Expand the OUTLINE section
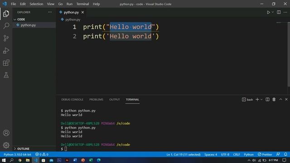290x163 pixels. coord(22,149)
